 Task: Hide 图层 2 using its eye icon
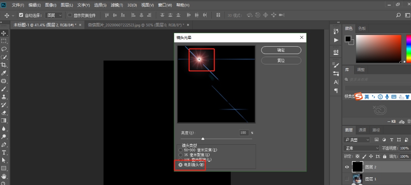coord(347,167)
